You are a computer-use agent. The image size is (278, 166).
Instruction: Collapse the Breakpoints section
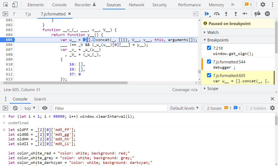238,40
